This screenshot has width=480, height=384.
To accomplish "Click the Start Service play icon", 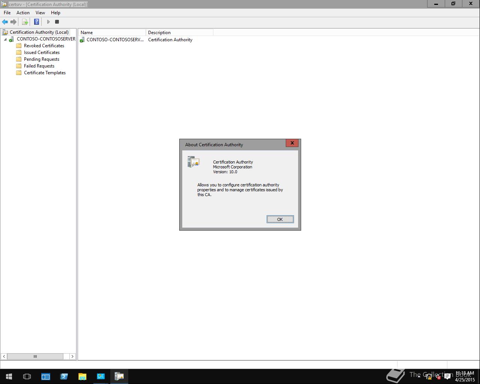I will tap(48, 22).
